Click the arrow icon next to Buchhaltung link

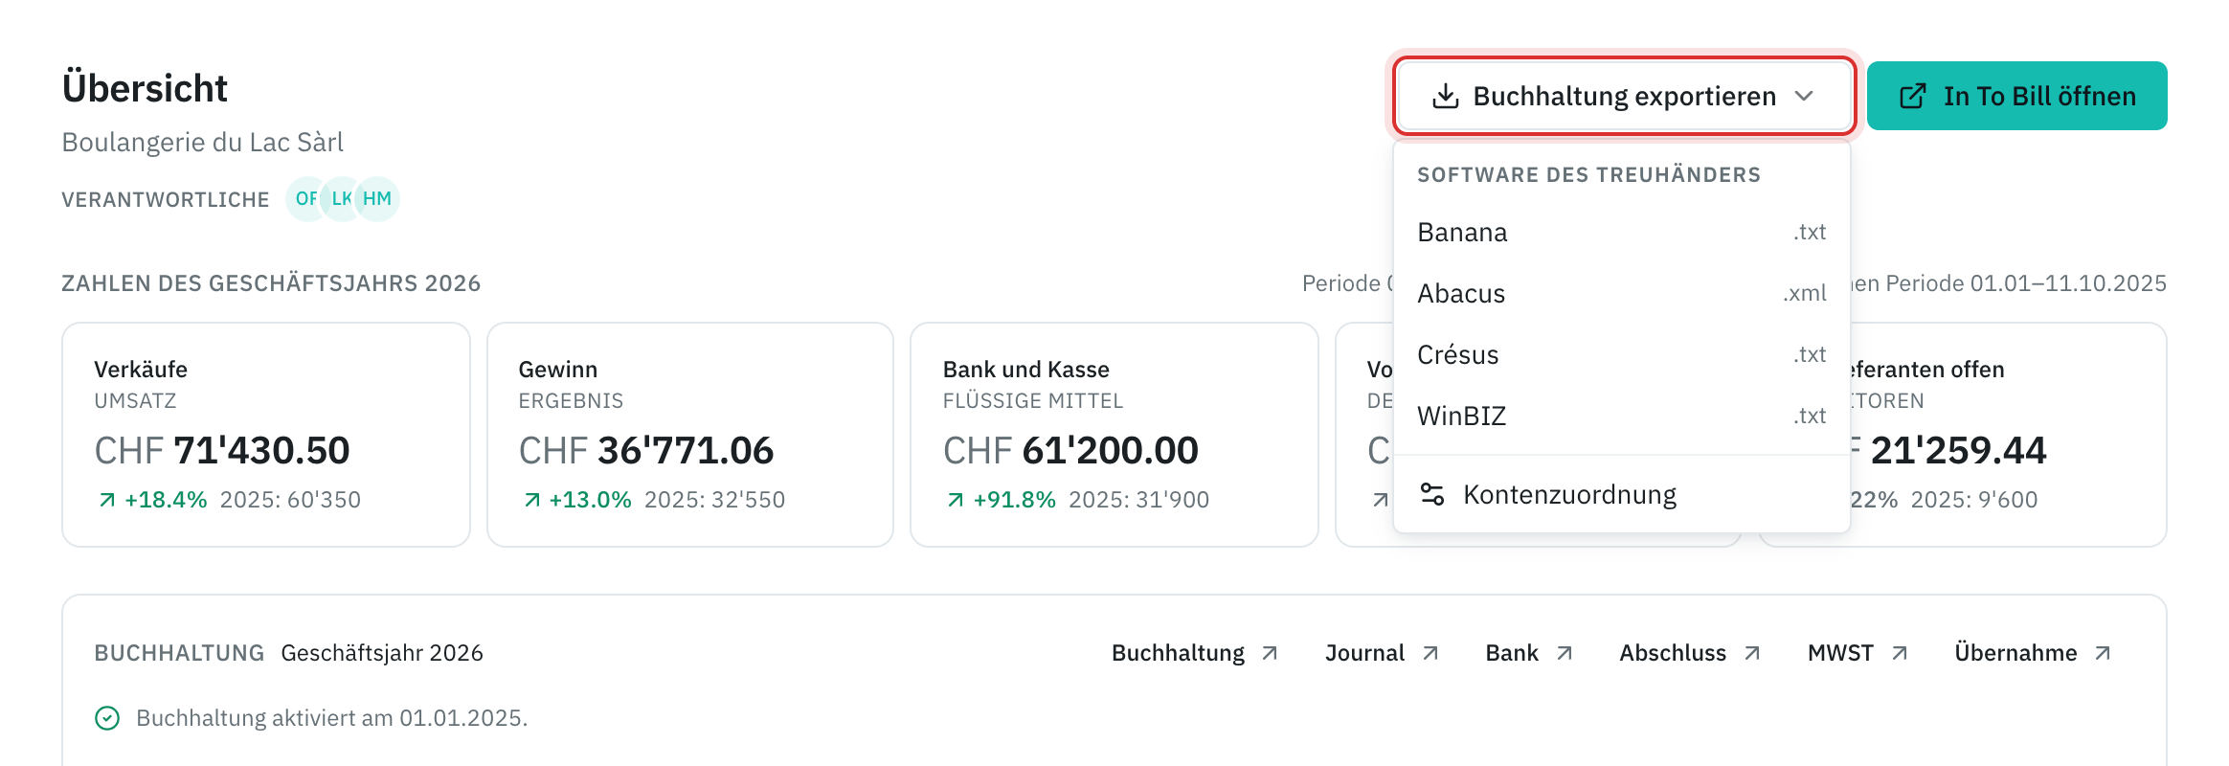tap(1270, 653)
